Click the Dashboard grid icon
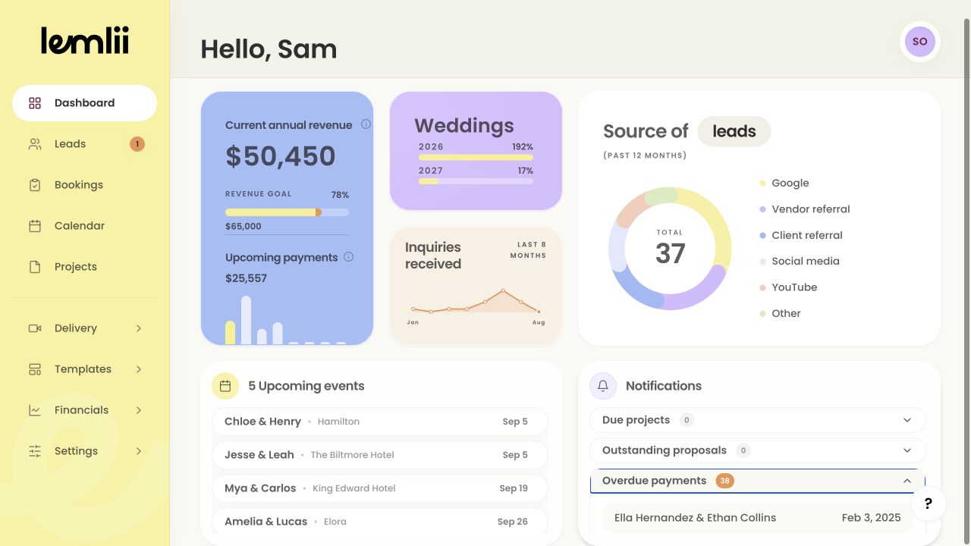The width and height of the screenshot is (971, 546). coord(35,103)
